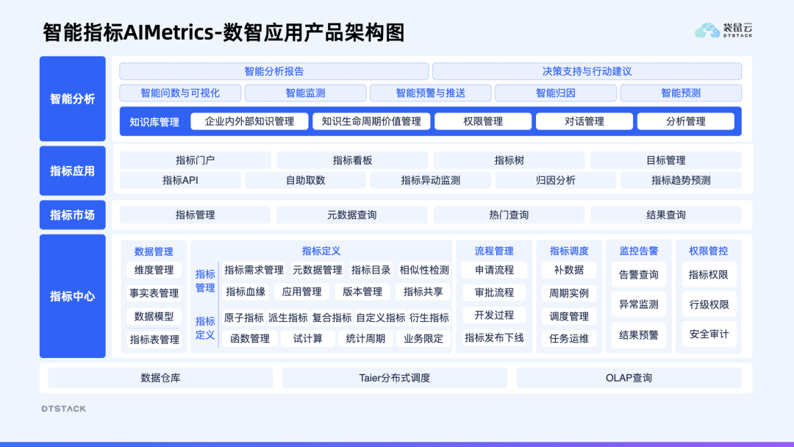Click the 业务限定 item
The height and width of the screenshot is (447, 794).
423,339
